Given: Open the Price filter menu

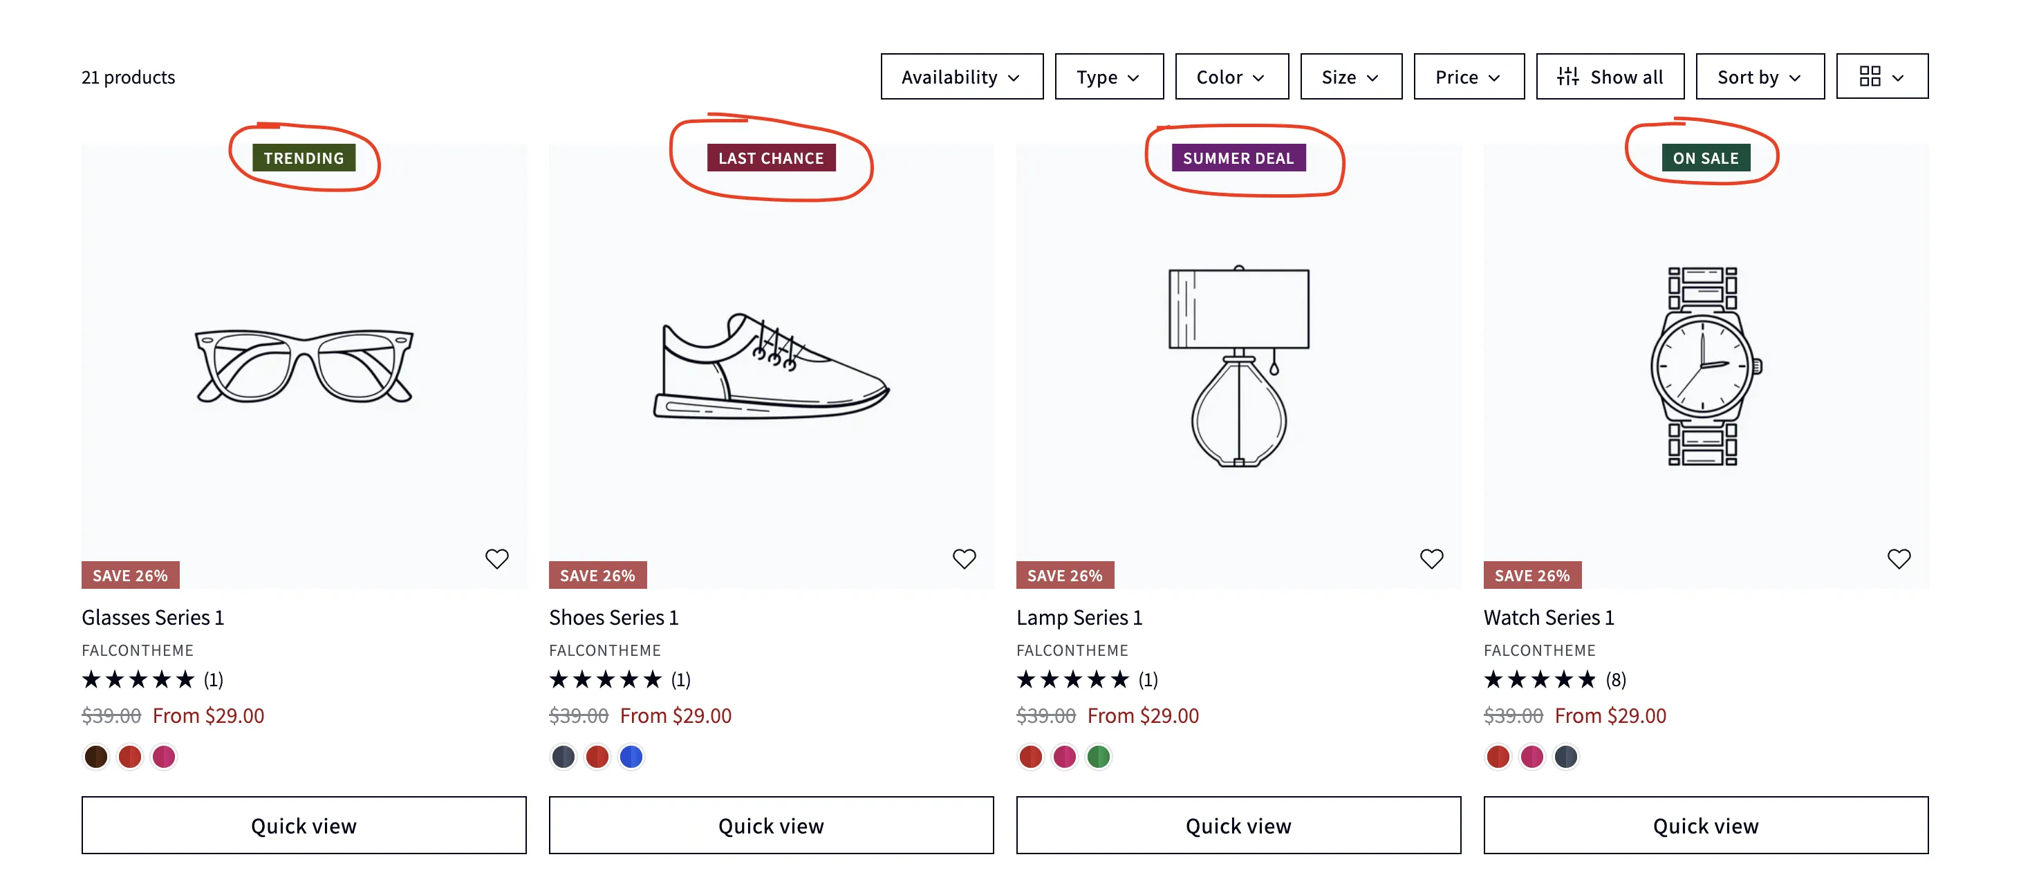Looking at the screenshot, I should [x=1468, y=77].
